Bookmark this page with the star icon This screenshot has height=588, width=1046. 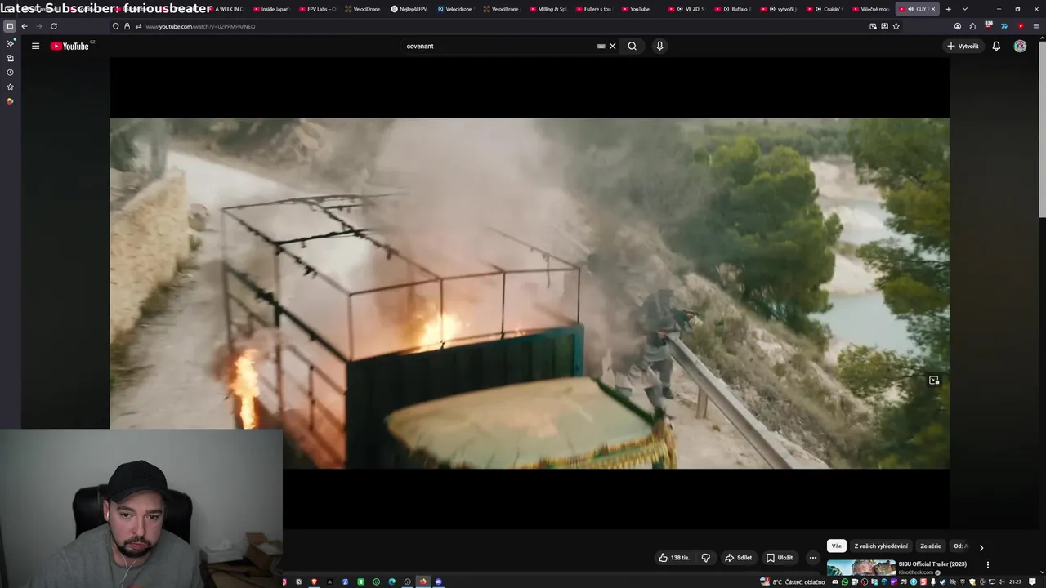tap(896, 26)
